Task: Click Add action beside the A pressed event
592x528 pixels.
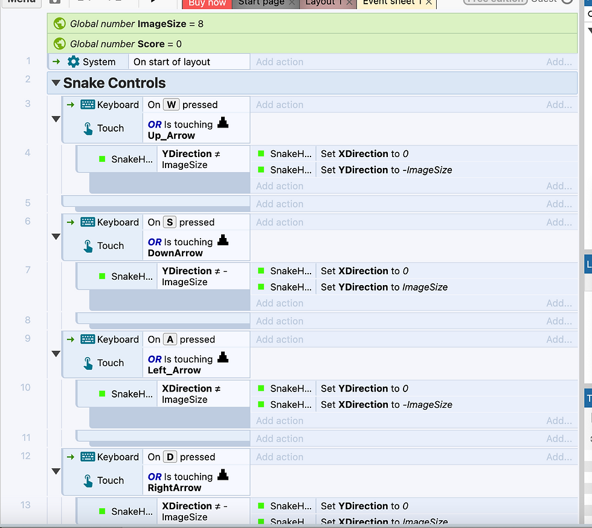Action: (280, 339)
